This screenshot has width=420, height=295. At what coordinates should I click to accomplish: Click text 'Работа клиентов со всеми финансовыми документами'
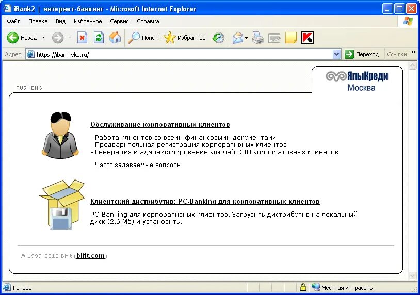(x=186, y=138)
